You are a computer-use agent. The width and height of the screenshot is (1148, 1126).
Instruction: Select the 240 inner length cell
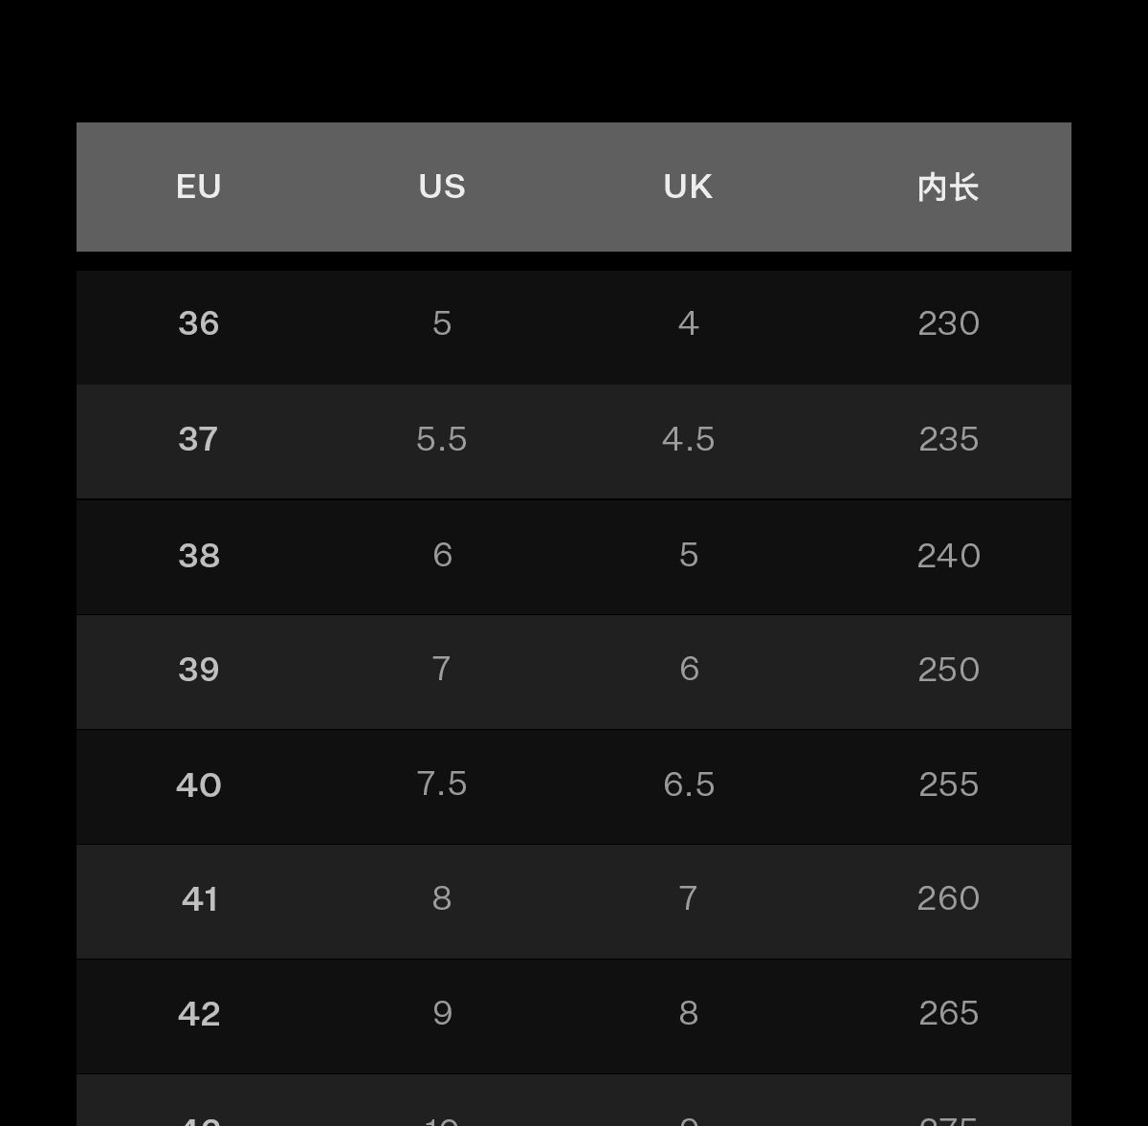(948, 556)
